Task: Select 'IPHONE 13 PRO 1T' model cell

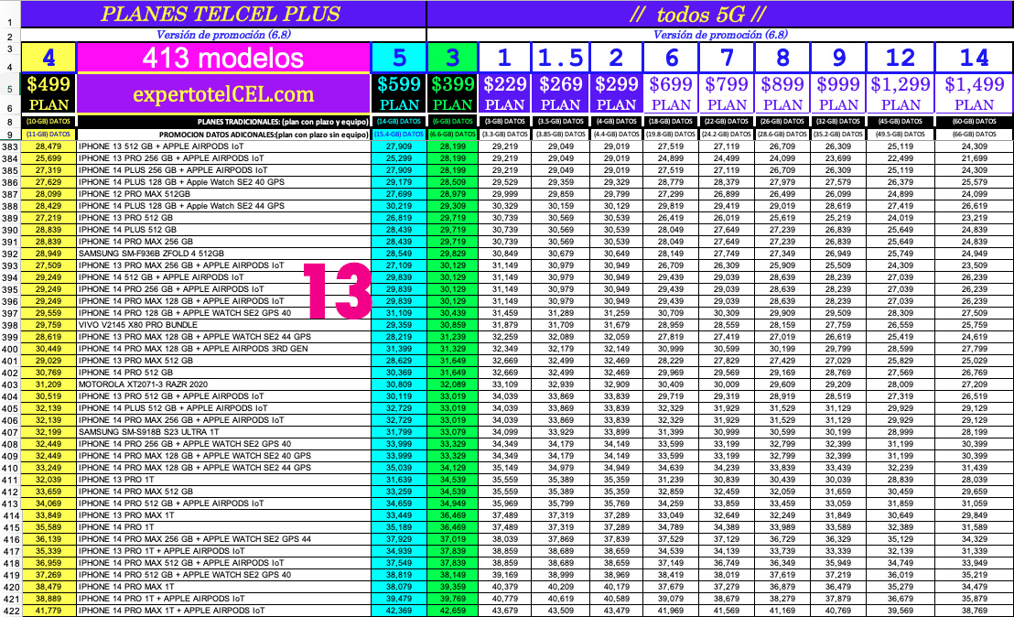Action: [223, 480]
